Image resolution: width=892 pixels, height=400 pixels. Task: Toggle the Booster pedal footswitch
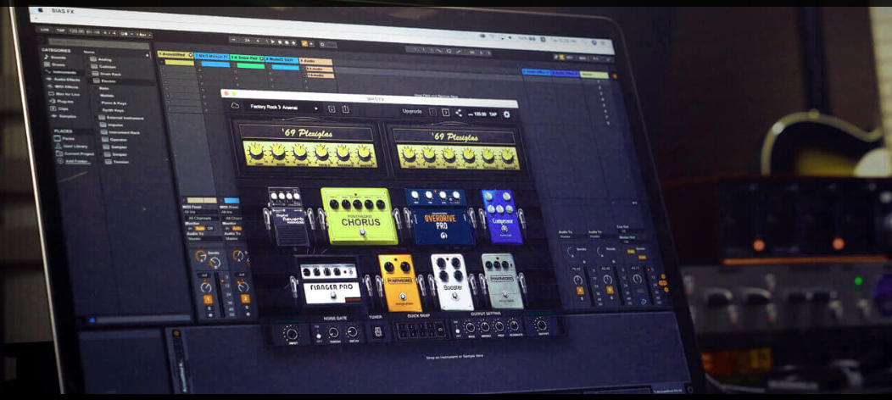coord(454,297)
